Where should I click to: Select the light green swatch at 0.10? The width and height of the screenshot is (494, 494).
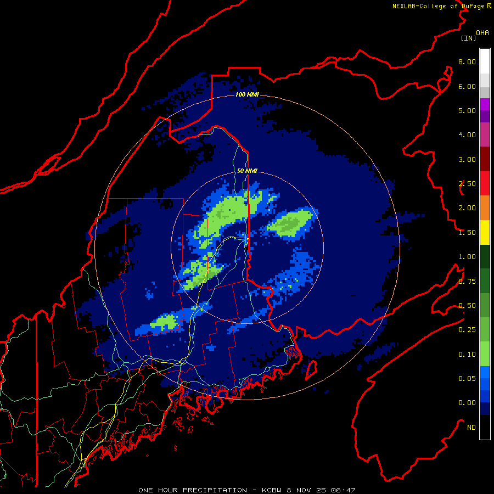tap(485, 354)
